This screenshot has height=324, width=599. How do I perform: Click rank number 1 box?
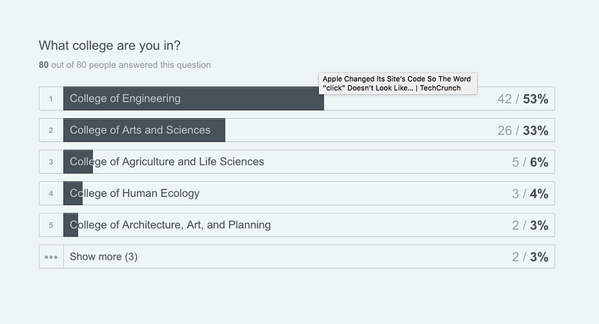(x=51, y=99)
